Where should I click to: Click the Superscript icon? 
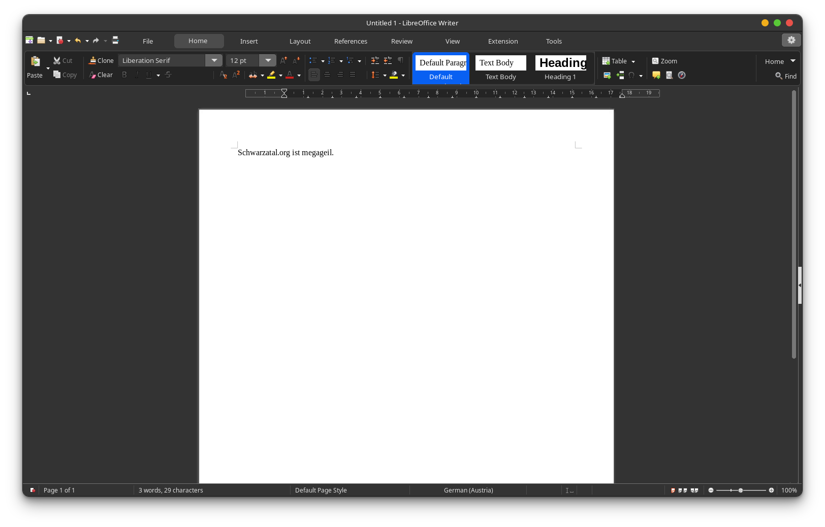[236, 75]
